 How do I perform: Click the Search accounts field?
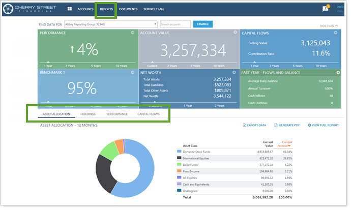tap(175, 24)
